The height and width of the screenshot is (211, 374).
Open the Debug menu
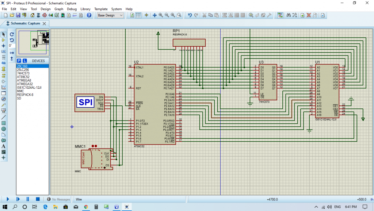(72, 9)
